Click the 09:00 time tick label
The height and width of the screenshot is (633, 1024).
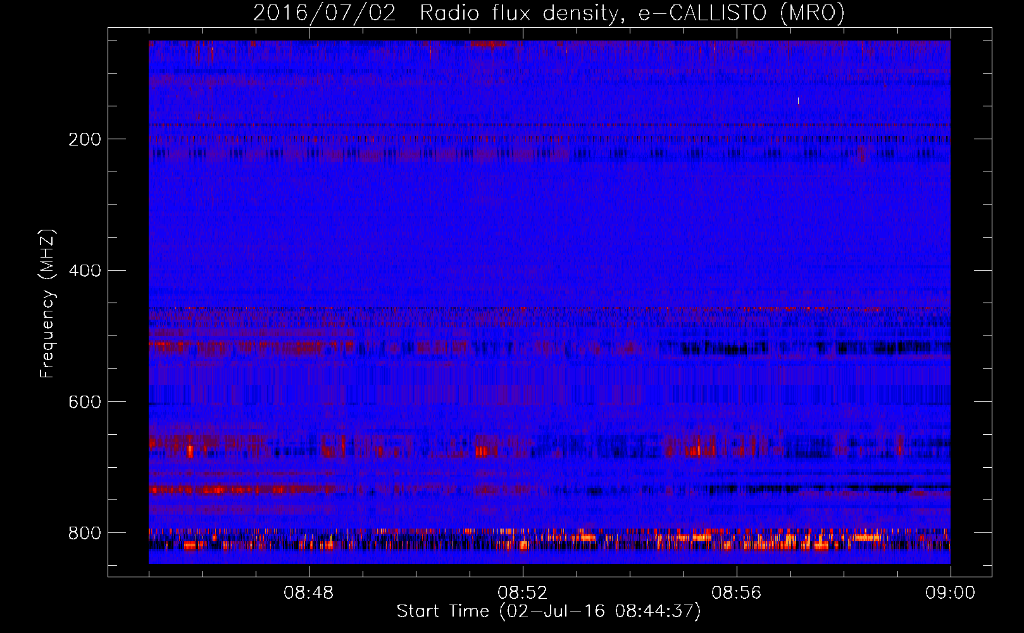click(x=951, y=593)
